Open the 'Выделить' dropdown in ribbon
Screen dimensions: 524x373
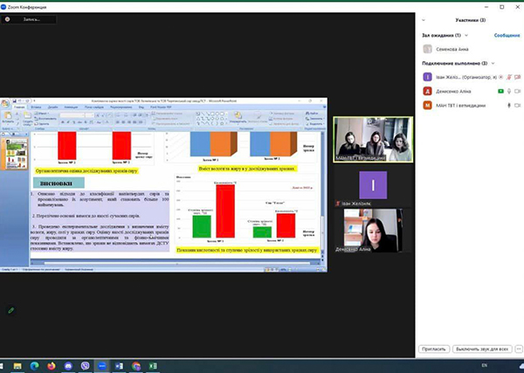coord(314,124)
